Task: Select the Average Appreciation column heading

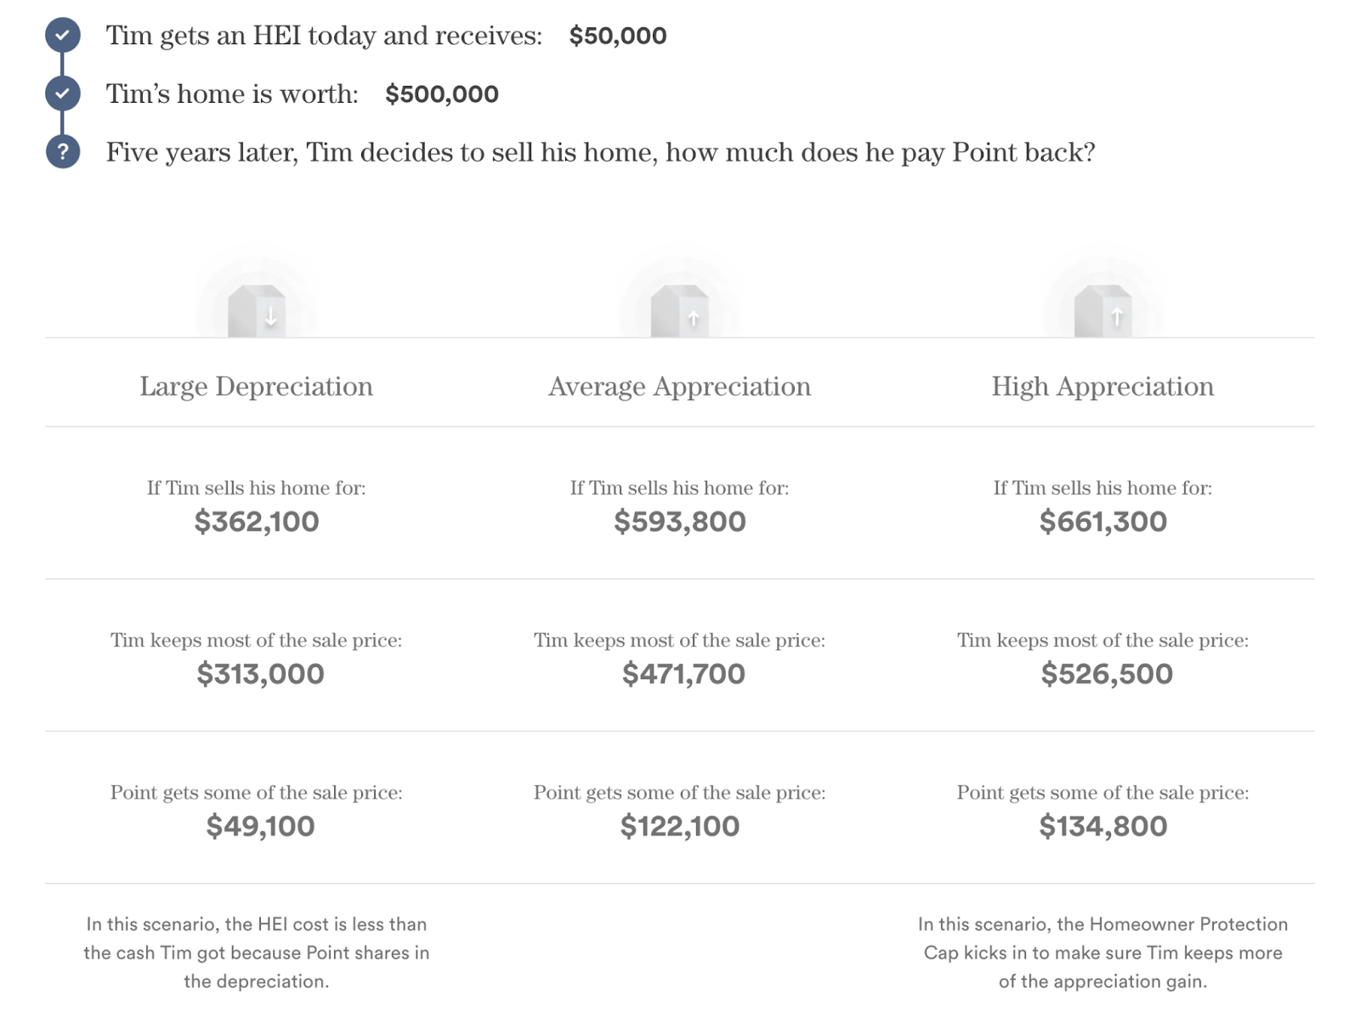Action: coord(679,387)
